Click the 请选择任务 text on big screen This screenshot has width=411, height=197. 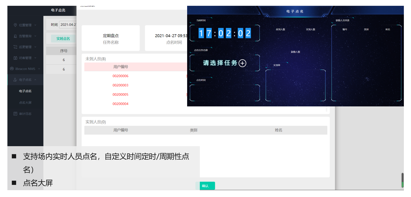pos(220,63)
